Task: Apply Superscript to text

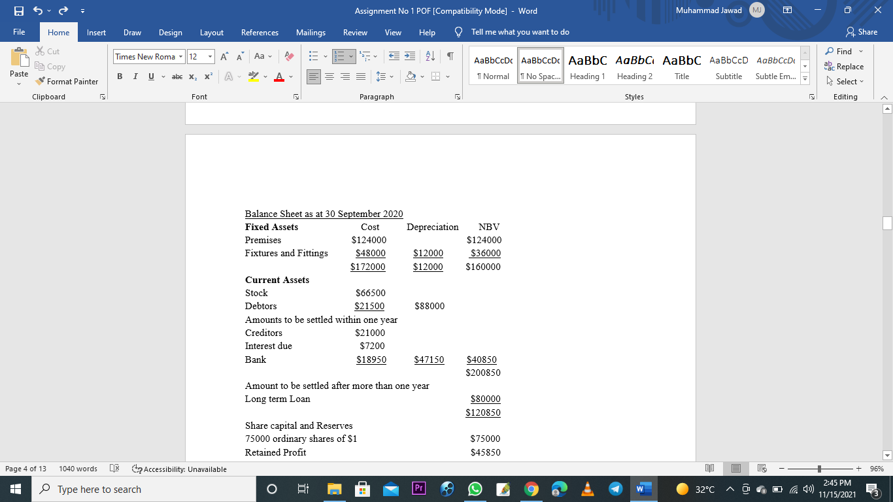Action: click(x=207, y=76)
